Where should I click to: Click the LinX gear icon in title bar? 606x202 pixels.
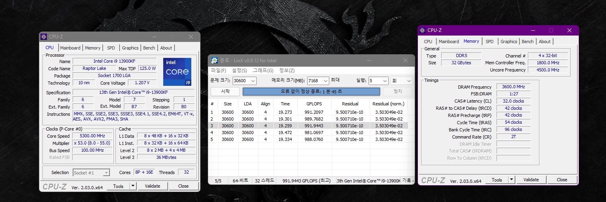pyautogui.click(x=215, y=60)
